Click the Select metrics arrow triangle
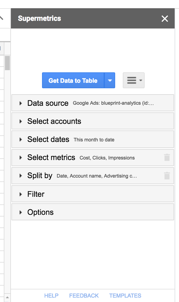This screenshot has width=179, height=302. point(21,158)
